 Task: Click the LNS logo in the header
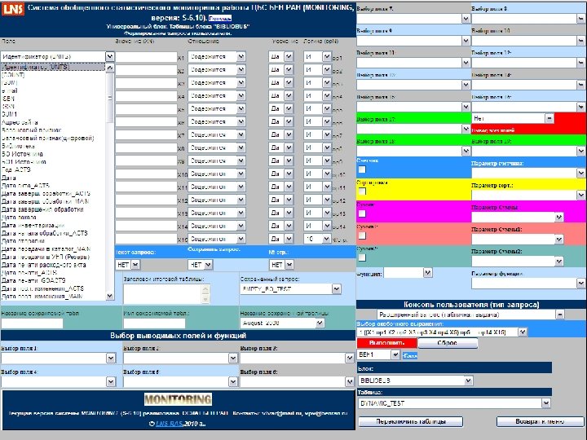tap(13, 9)
